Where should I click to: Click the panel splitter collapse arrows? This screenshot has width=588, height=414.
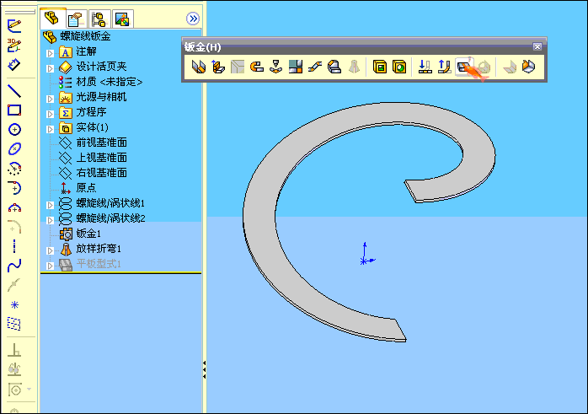[204, 369]
